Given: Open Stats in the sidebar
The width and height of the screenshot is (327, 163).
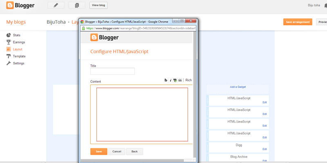Looking at the screenshot, I should [x=13, y=35].
